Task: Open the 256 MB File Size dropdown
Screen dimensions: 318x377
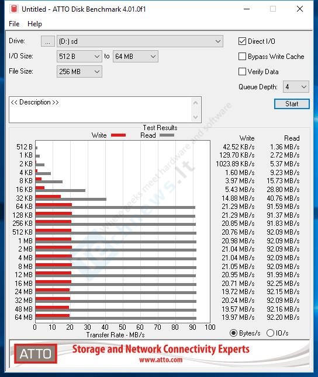Action: [x=79, y=72]
